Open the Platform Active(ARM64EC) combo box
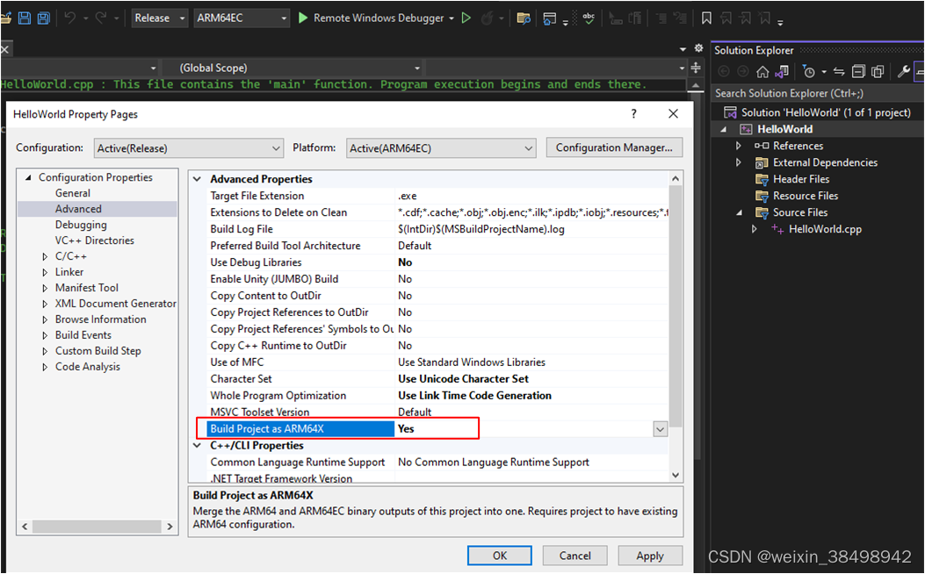 [x=441, y=148]
